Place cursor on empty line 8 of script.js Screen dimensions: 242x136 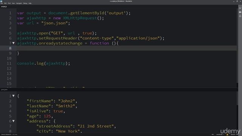127,48
